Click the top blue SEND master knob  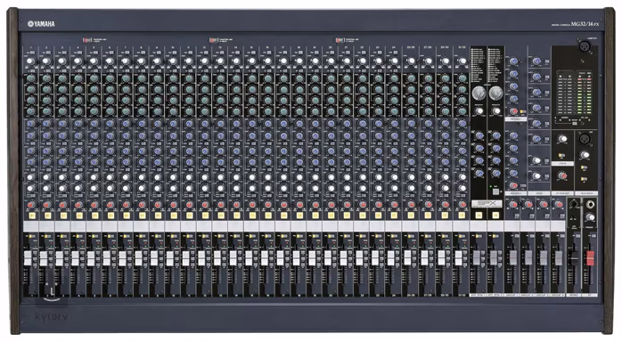pos(536,61)
